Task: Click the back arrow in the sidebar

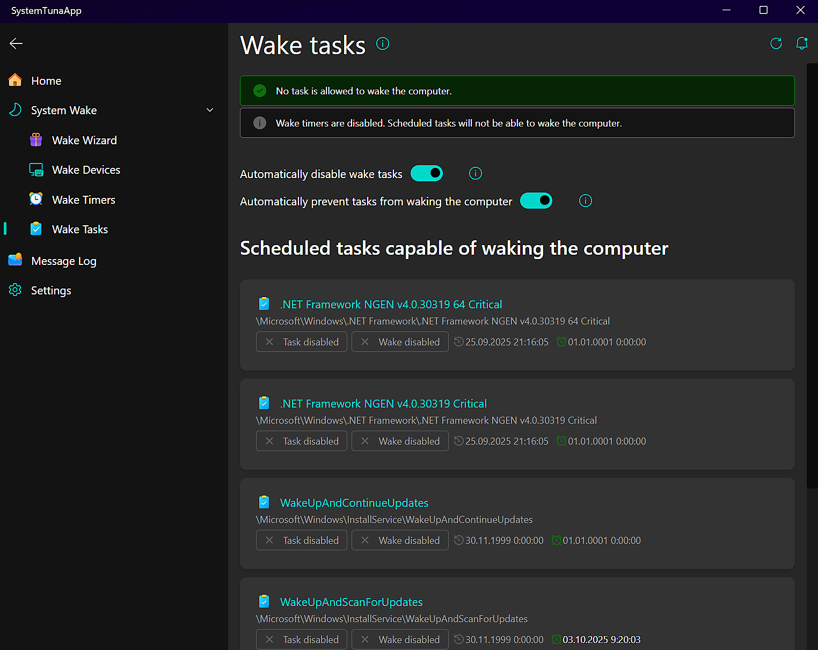Action: coord(16,43)
